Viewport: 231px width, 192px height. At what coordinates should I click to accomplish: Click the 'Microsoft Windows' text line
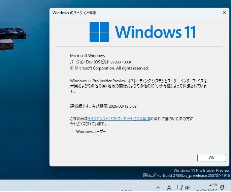point(87,56)
